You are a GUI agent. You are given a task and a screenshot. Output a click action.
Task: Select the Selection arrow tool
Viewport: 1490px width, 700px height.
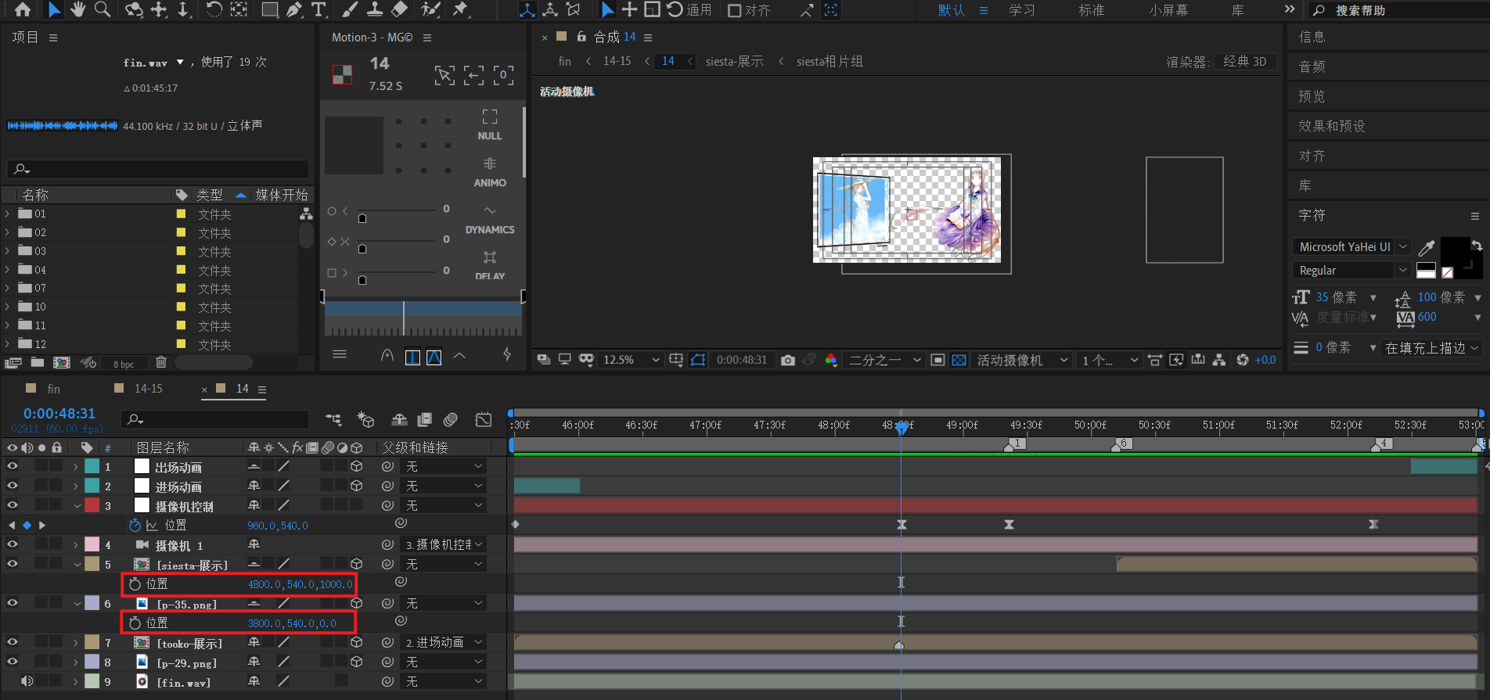52,9
